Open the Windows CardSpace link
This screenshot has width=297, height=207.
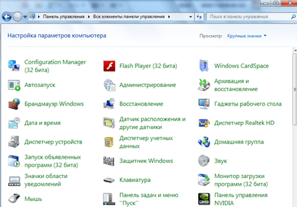point(242,66)
